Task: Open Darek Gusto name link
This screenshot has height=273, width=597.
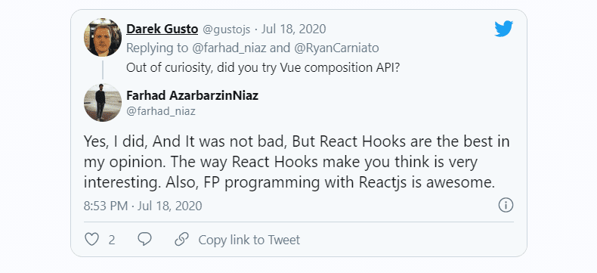Action: [162, 29]
